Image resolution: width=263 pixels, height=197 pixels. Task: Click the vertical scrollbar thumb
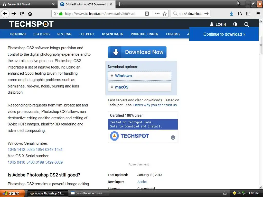point(261,45)
